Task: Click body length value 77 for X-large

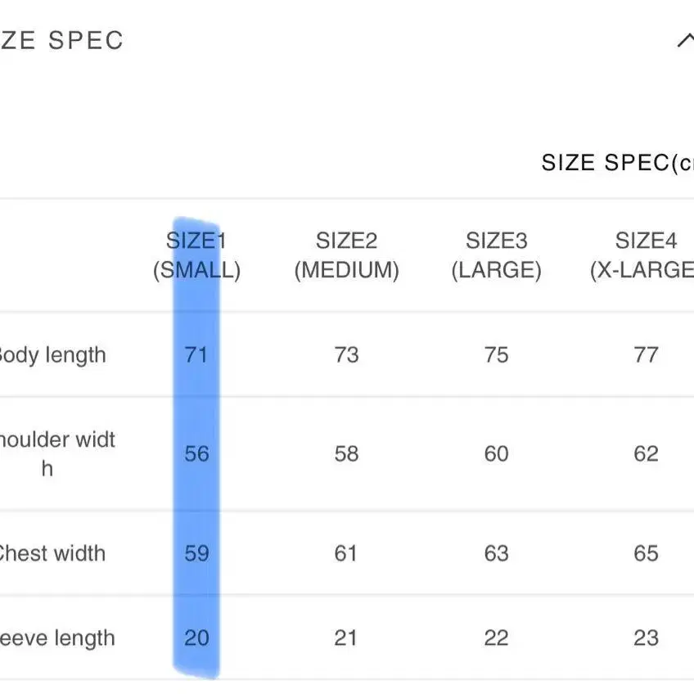Action: pyautogui.click(x=646, y=355)
